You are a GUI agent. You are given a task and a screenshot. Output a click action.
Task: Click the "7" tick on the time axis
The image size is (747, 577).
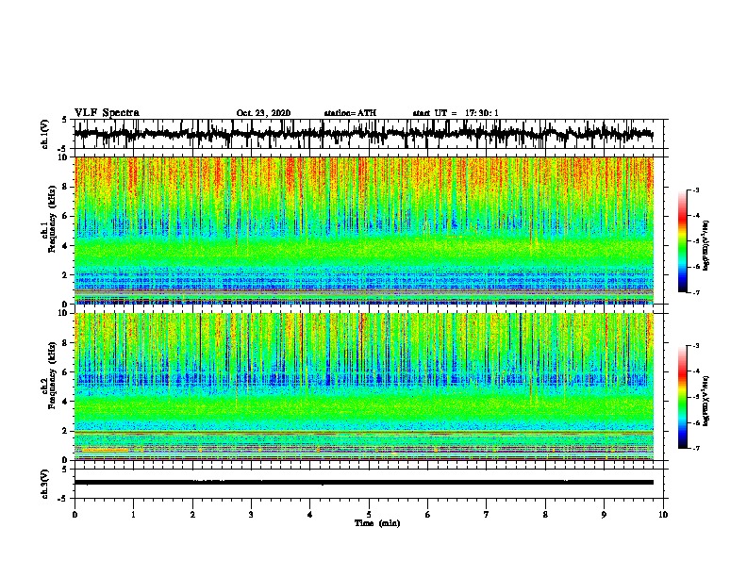point(487,515)
